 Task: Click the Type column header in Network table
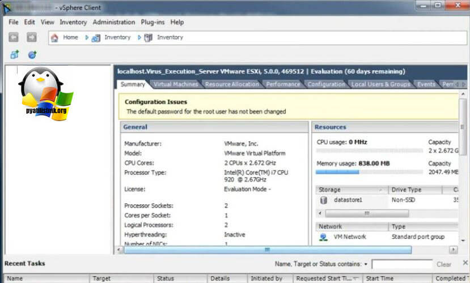pos(424,227)
